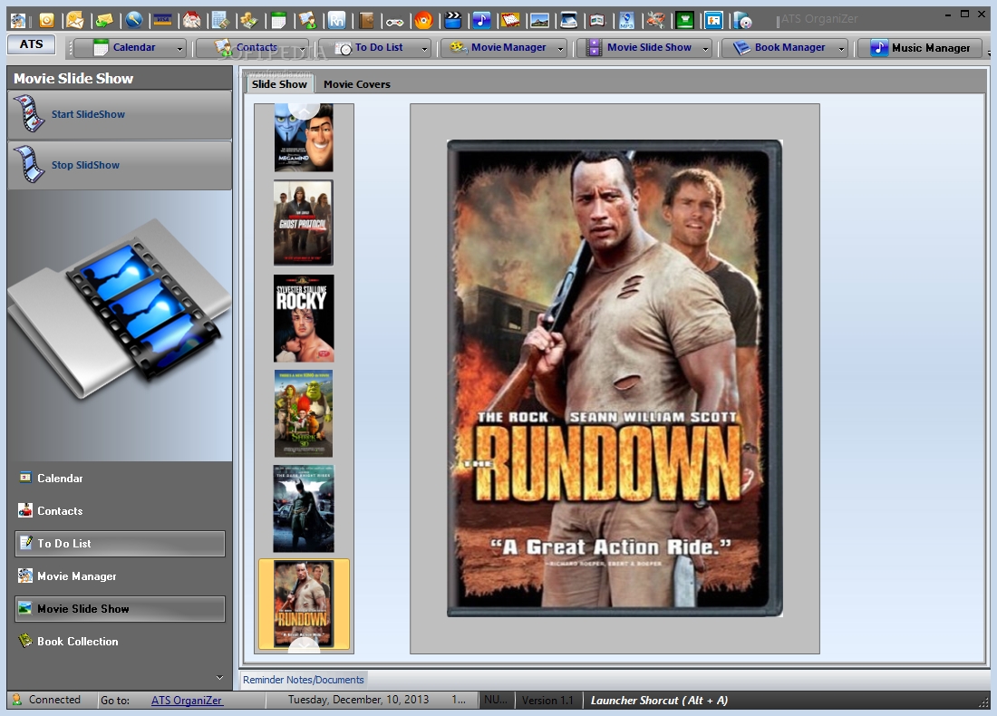Viewport: 997px width, 716px height.
Task: Click the car repair tools icon
Action: coord(655,20)
